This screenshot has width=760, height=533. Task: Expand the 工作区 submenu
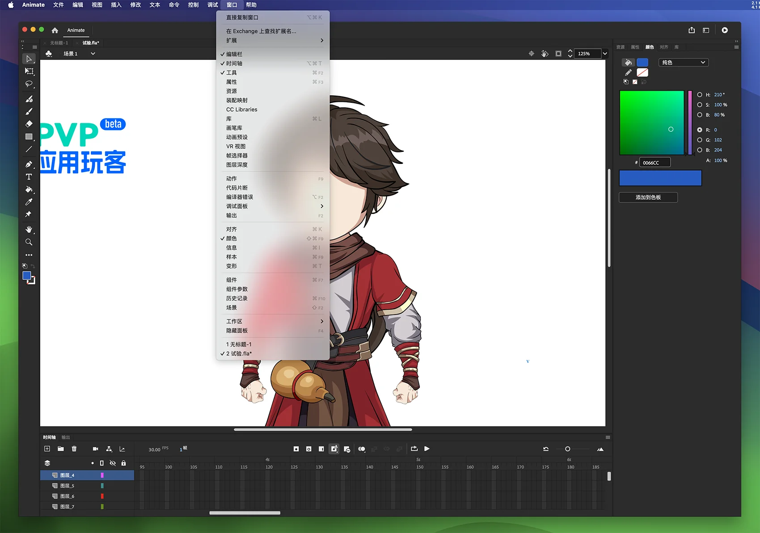(x=273, y=321)
